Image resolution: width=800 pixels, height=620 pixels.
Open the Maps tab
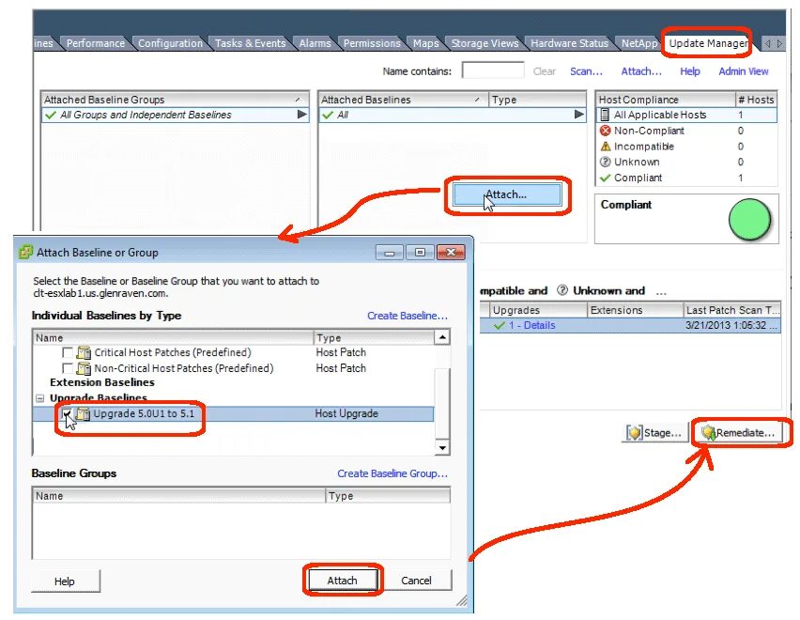[x=425, y=43]
